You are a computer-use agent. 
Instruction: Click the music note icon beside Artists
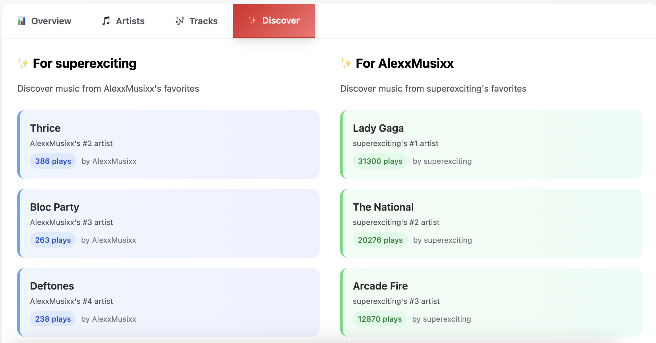106,21
